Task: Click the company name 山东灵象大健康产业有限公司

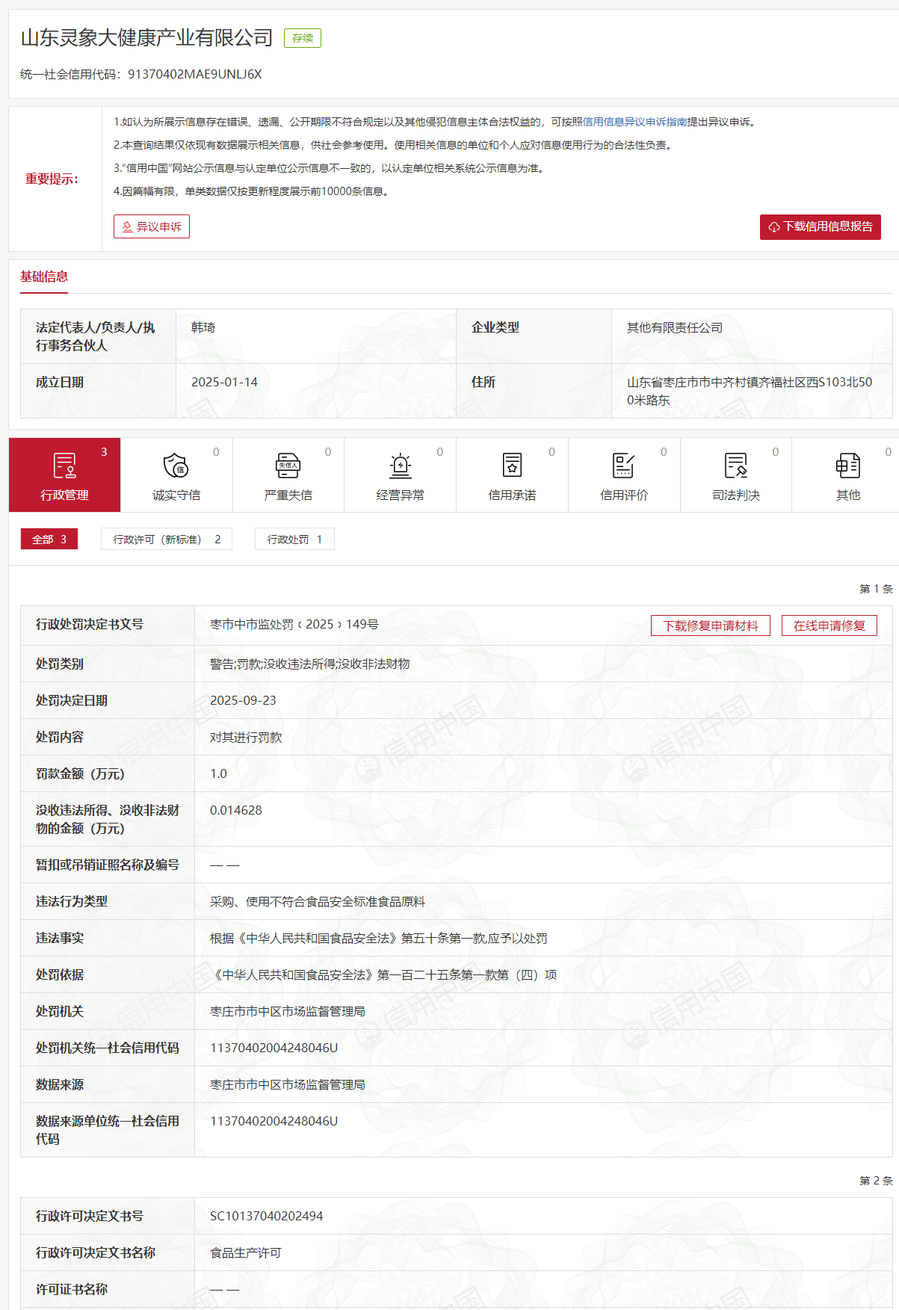Action: pyautogui.click(x=147, y=38)
